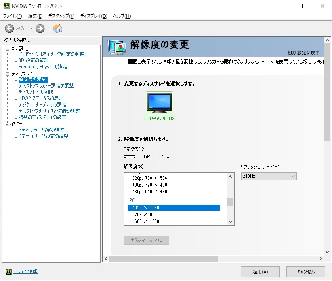The height and width of the screenshot is (281, 332).
Task: Select resolution 1920 × 1080
Action: click(174, 208)
